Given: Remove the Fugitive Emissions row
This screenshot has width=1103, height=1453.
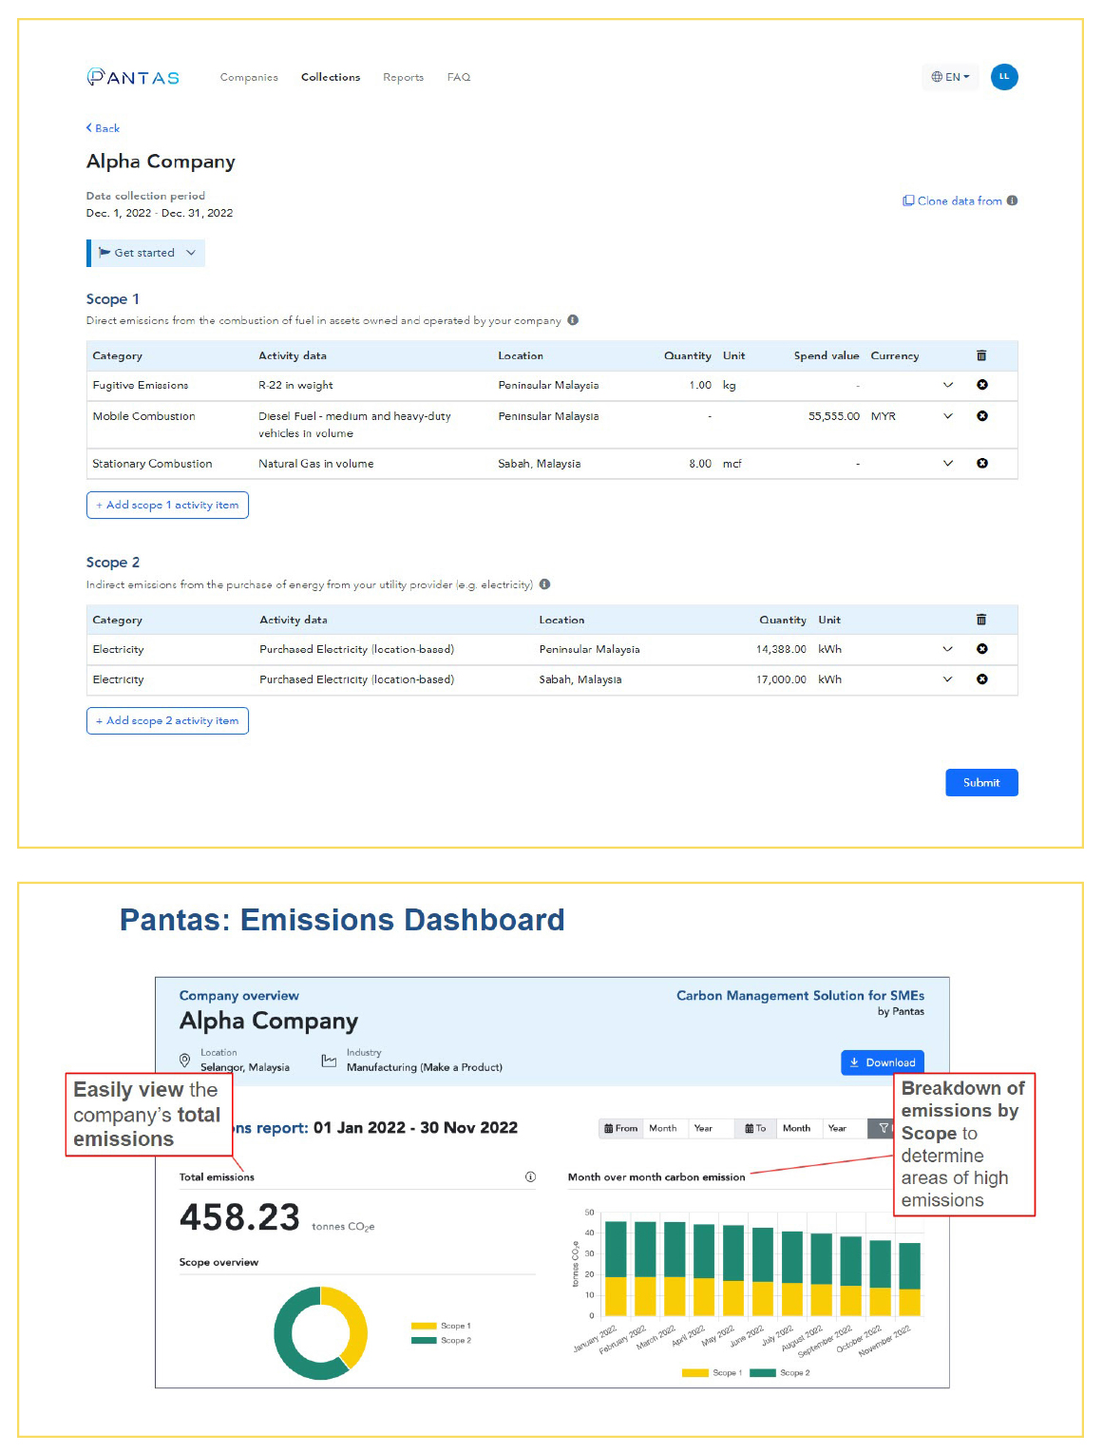Looking at the screenshot, I should 982,385.
